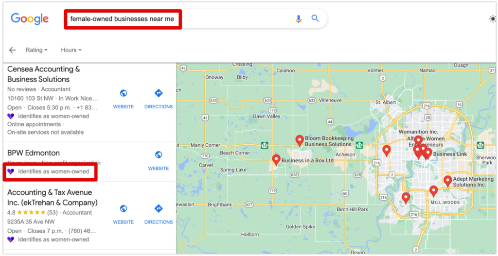Expand the Rating filter dropdown
The width and height of the screenshot is (498, 256).
coord(36,50)
